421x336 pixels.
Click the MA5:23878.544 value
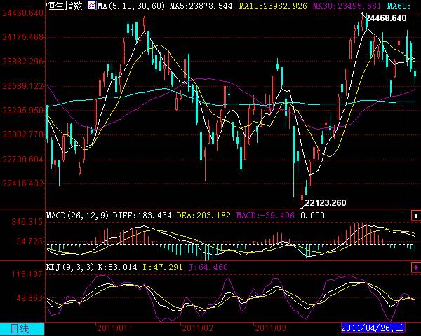(201, 6)
